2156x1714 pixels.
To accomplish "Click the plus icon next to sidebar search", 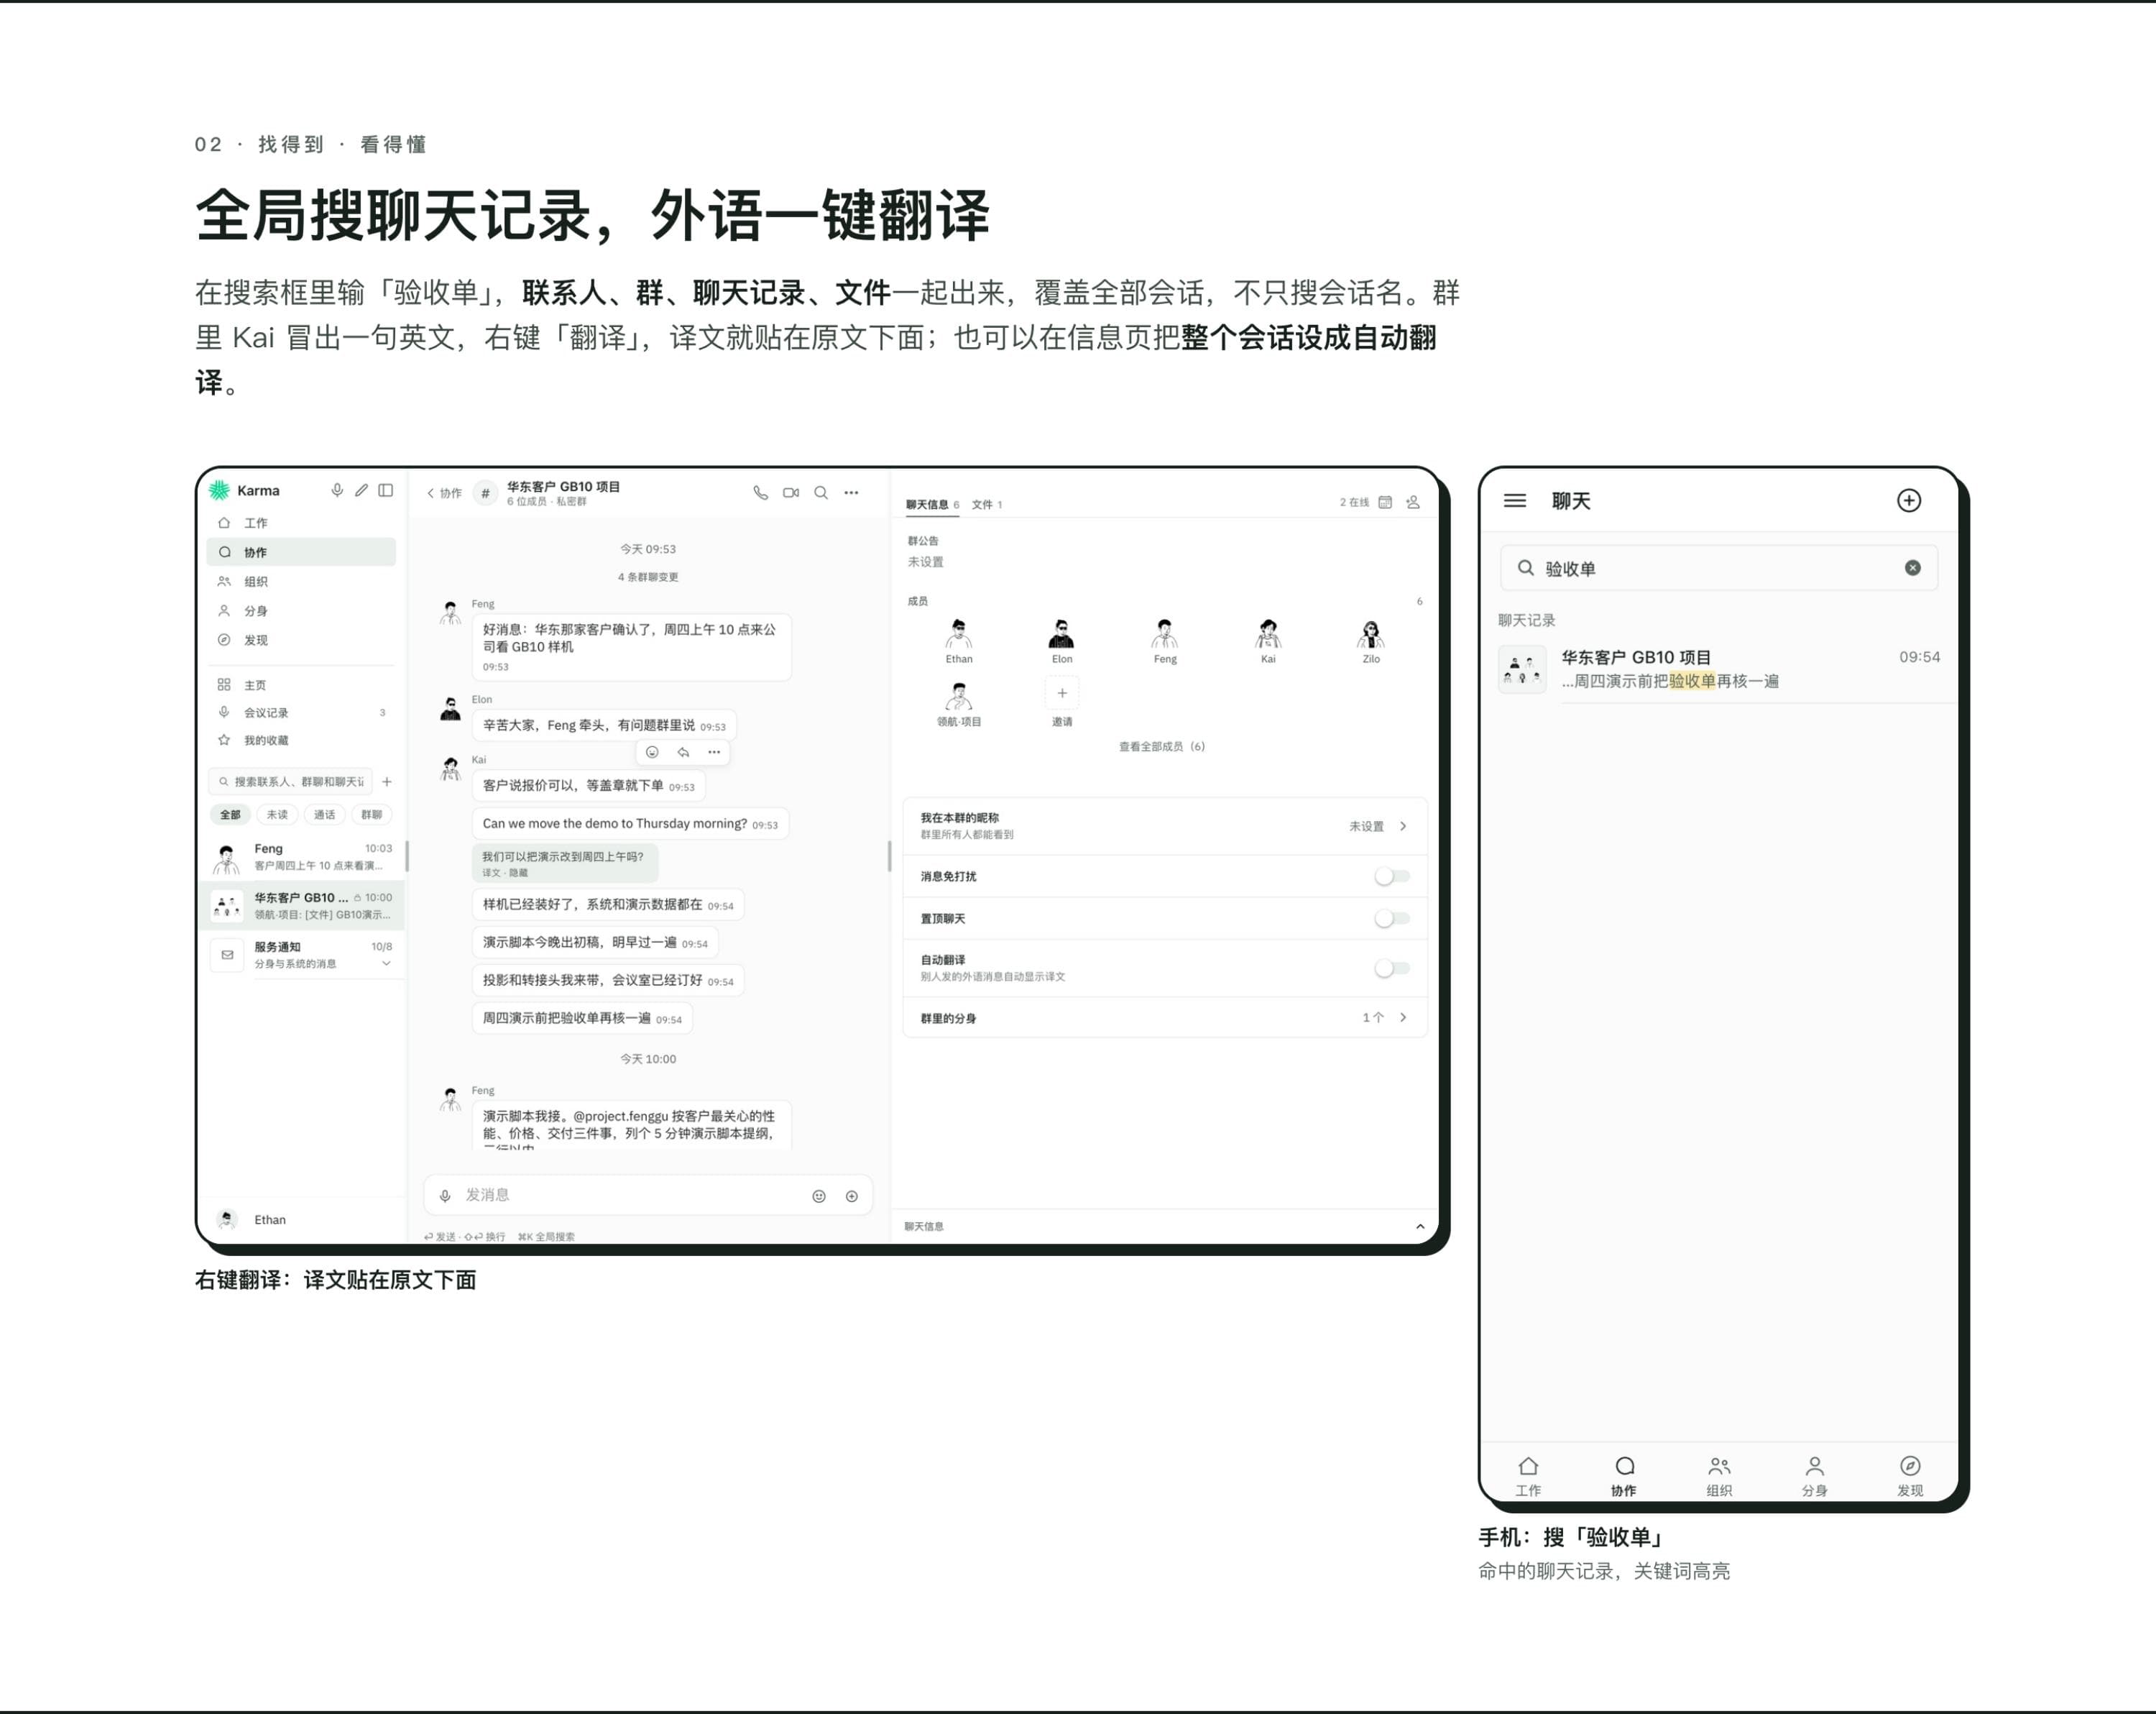I will [387, 782].
